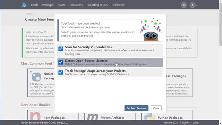This screenshot has height=125, width=222.
Task: Open the Containers menu
Action: tap(76, 5)
